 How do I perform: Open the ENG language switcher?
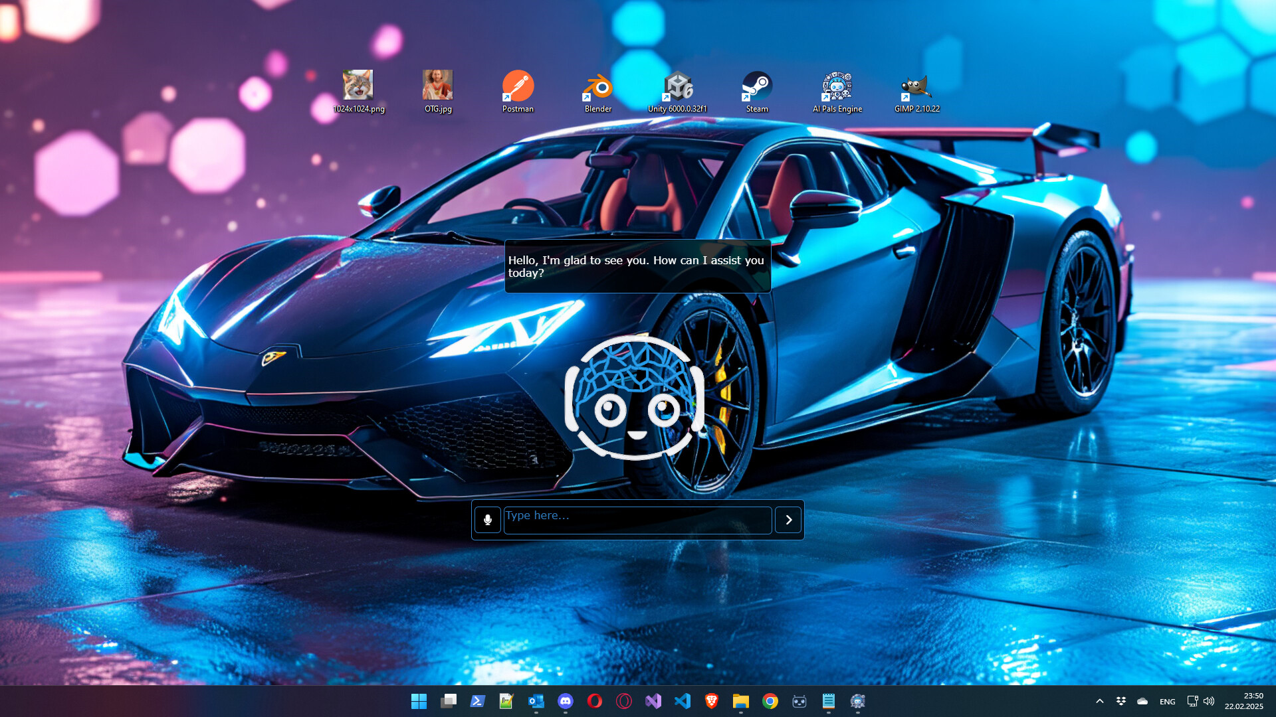[x=1167, y=701]
